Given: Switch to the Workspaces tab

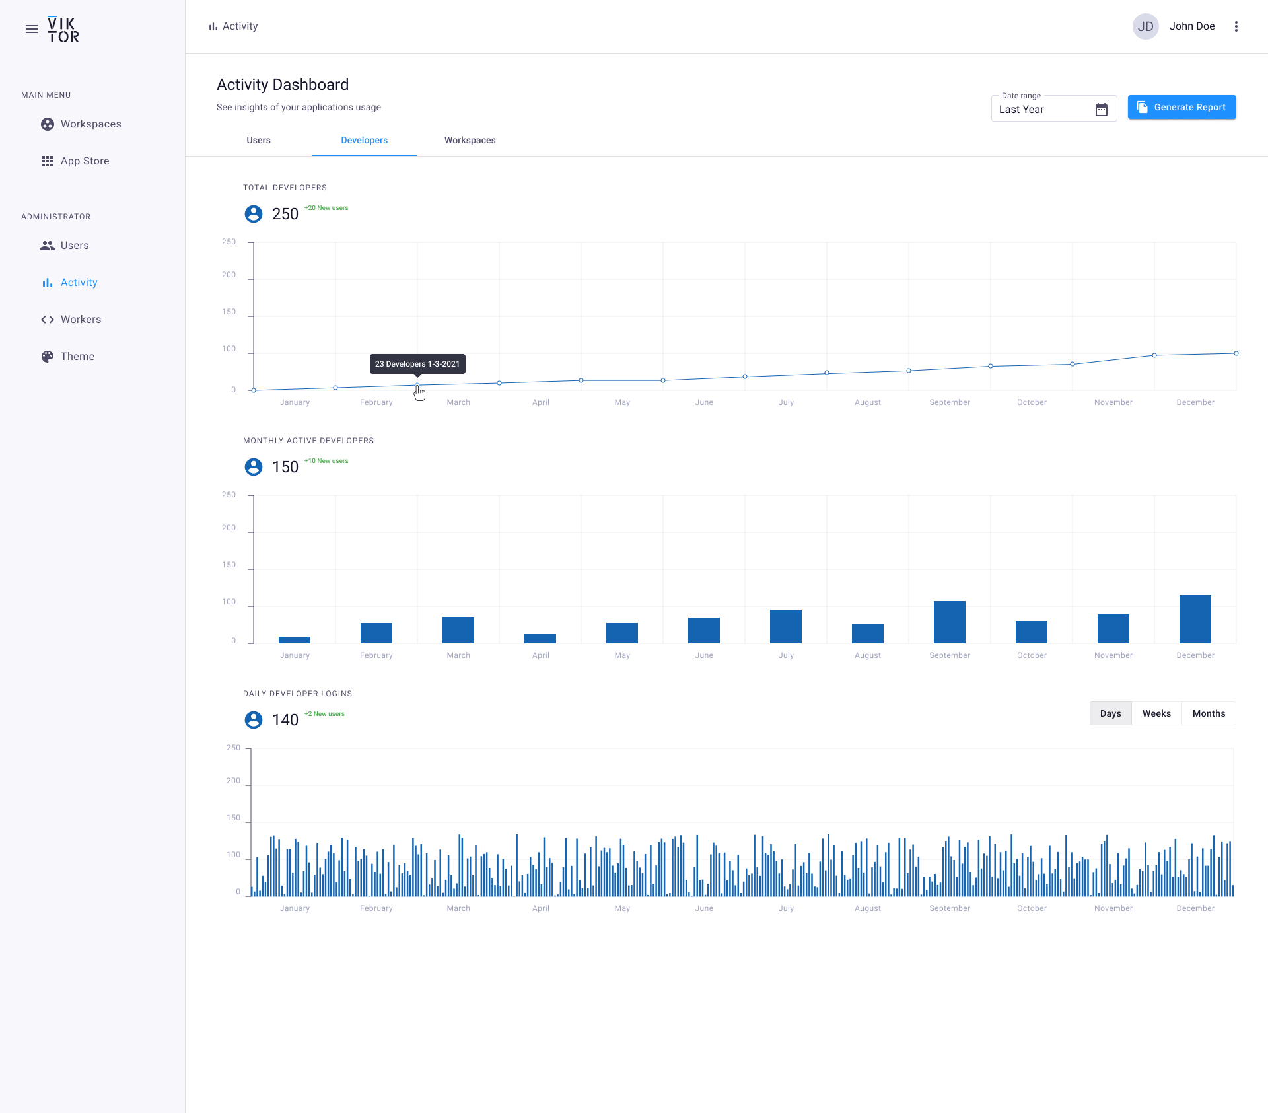Looking at the screenshot, I should coord(470,140).
